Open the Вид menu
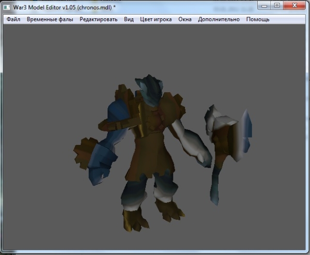This screenshot has width=310, height=255. tap(129, 19)
